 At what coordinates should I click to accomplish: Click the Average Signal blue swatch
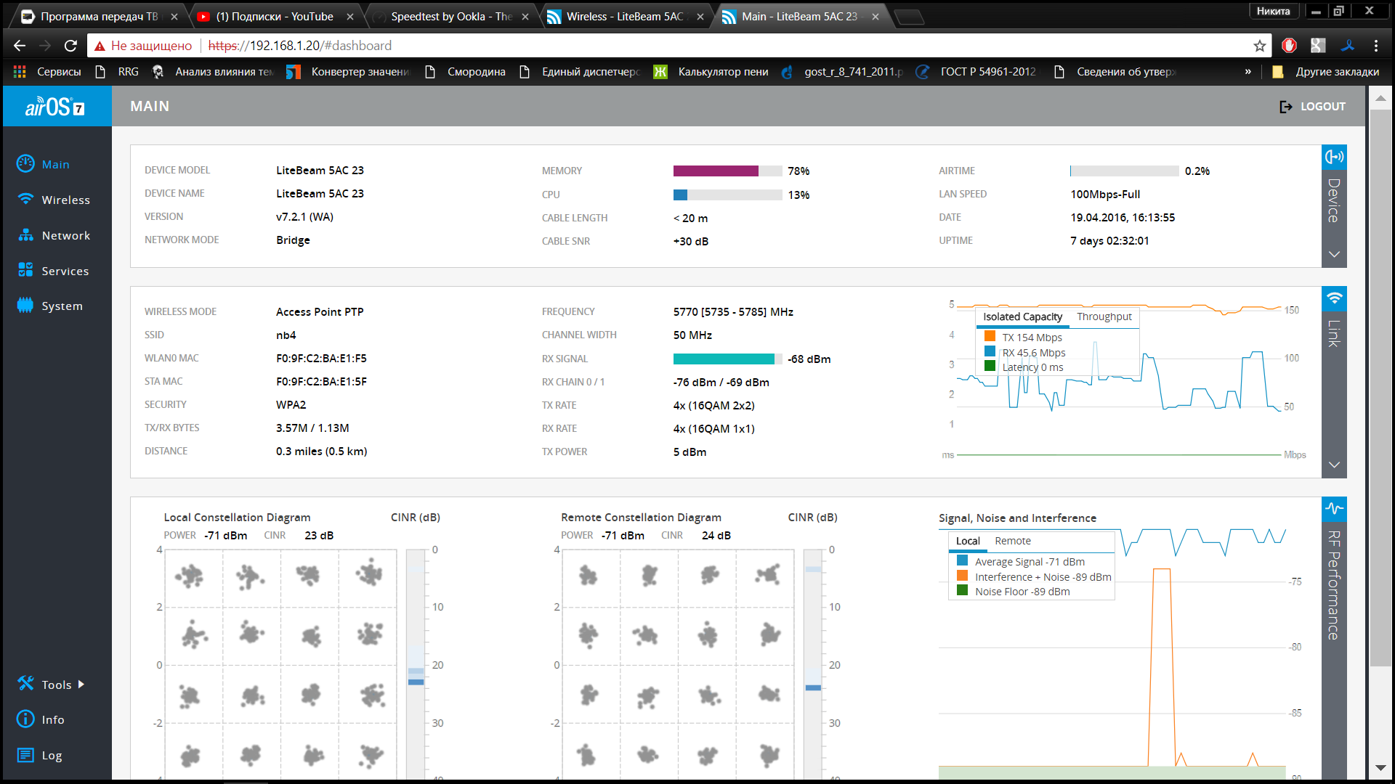point(962,560)
